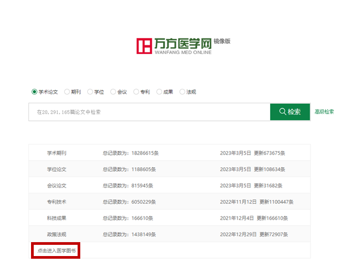Select the 会议 radio button
This screenshot has height=263, width=350.
pos(113,92)
